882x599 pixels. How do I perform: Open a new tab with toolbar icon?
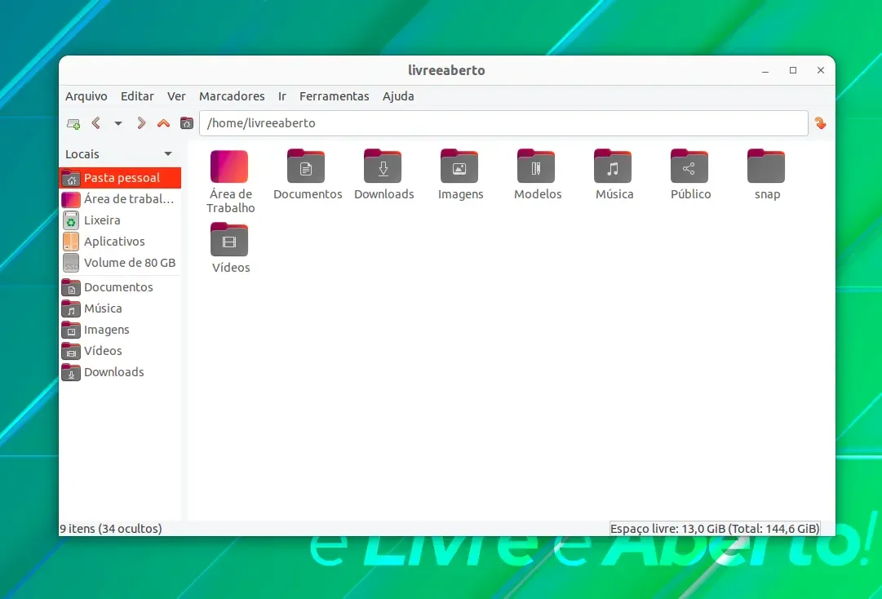coord(73,123)
